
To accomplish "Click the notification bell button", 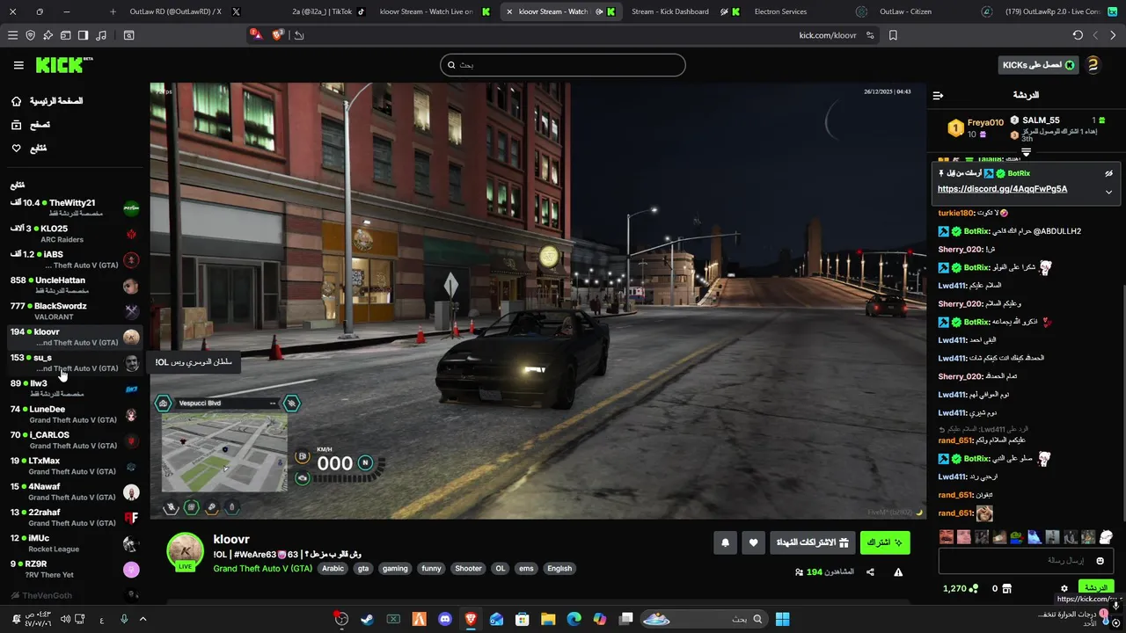I will (725, 542).
